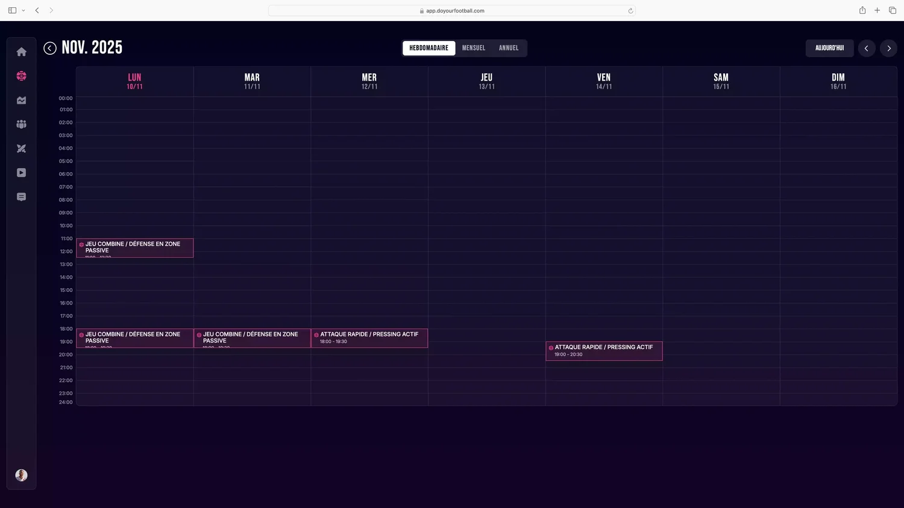Open Wednesday Attaque Rapide 18:00 - 19:30 session

pyautogui.click(x=369, y=338)
